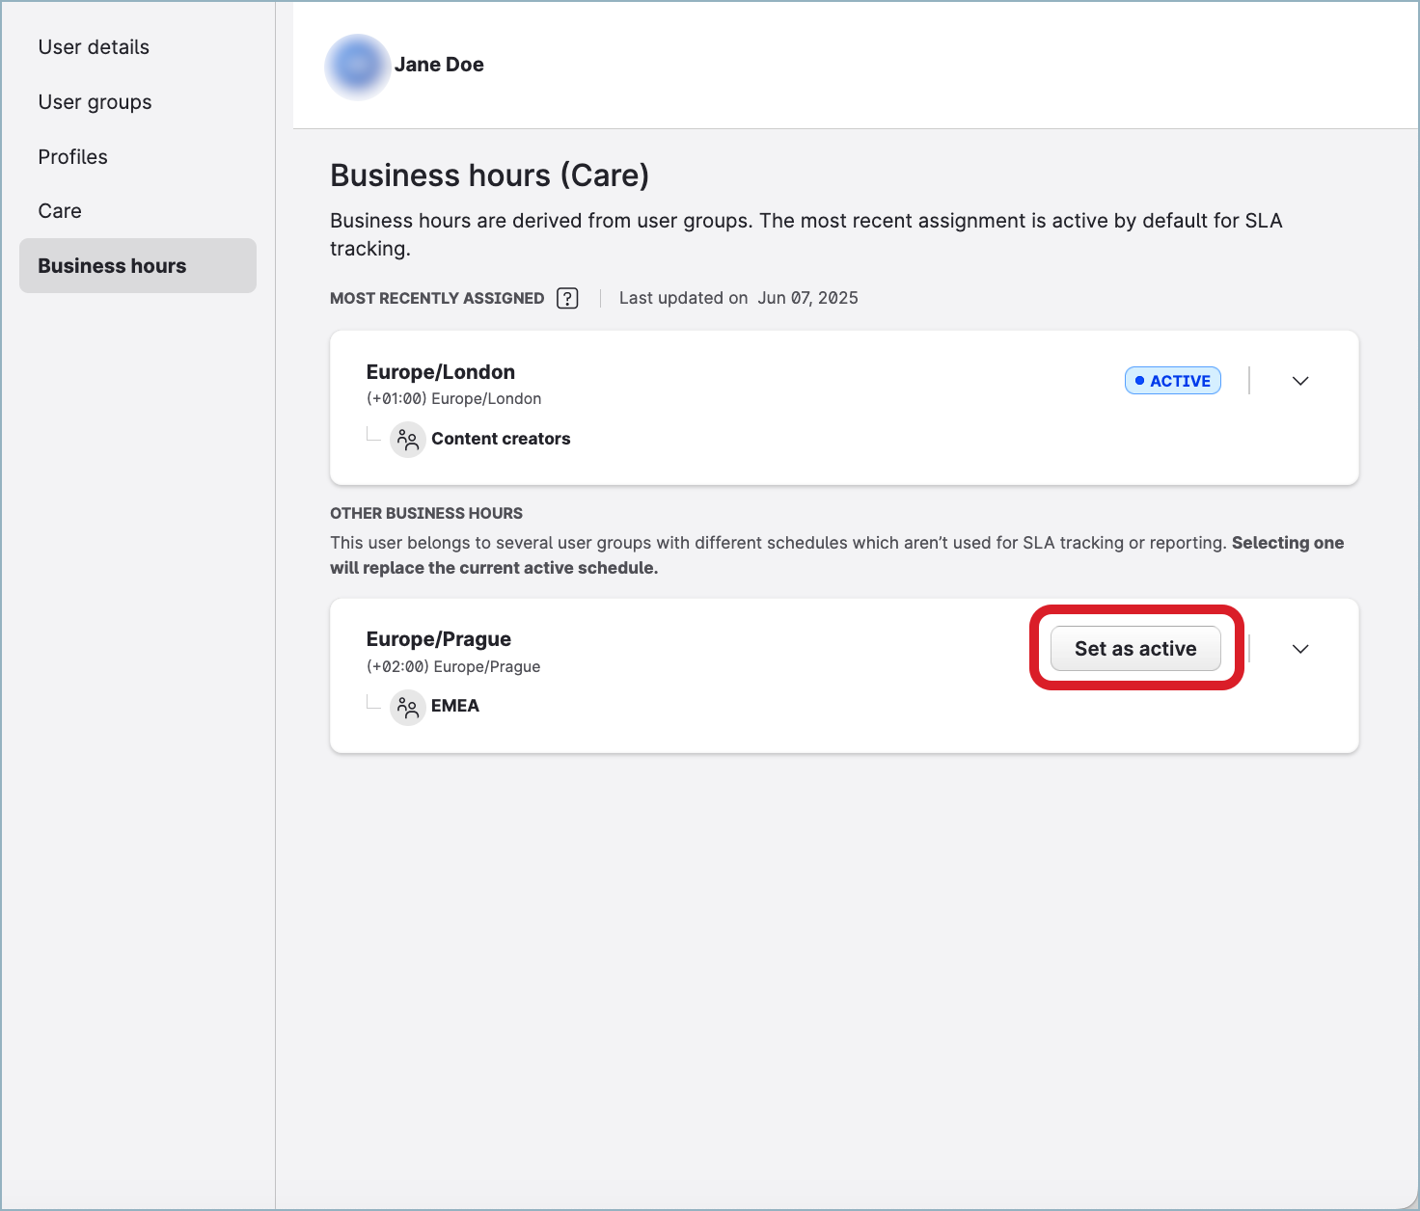Viewport: 1420px width, 1211px height.
Task: Click the EMEA group icon
Action: click(x=407, y=707)
